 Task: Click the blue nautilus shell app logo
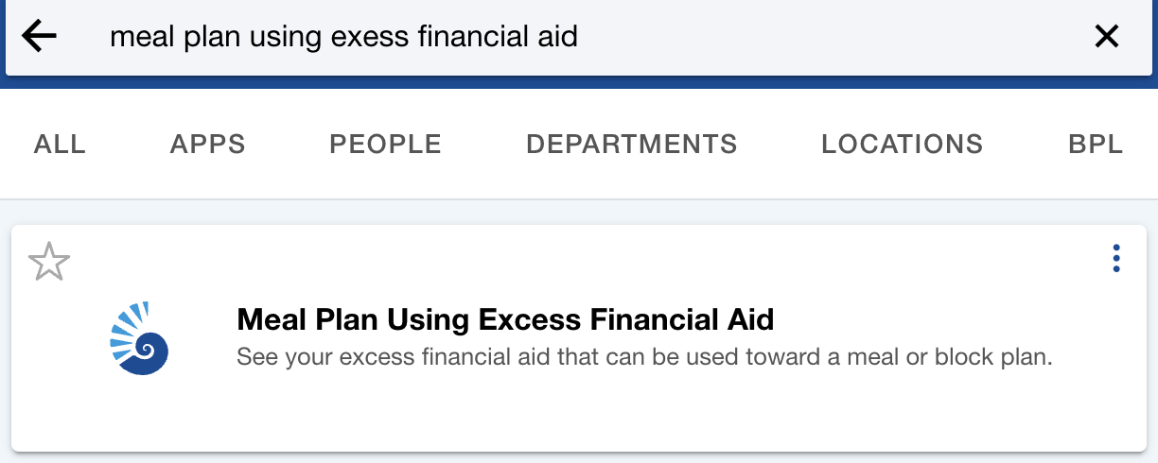[140, 338]
